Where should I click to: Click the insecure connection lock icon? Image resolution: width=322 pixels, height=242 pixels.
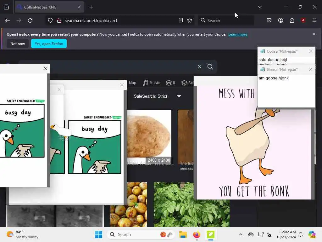click(59, 20)
